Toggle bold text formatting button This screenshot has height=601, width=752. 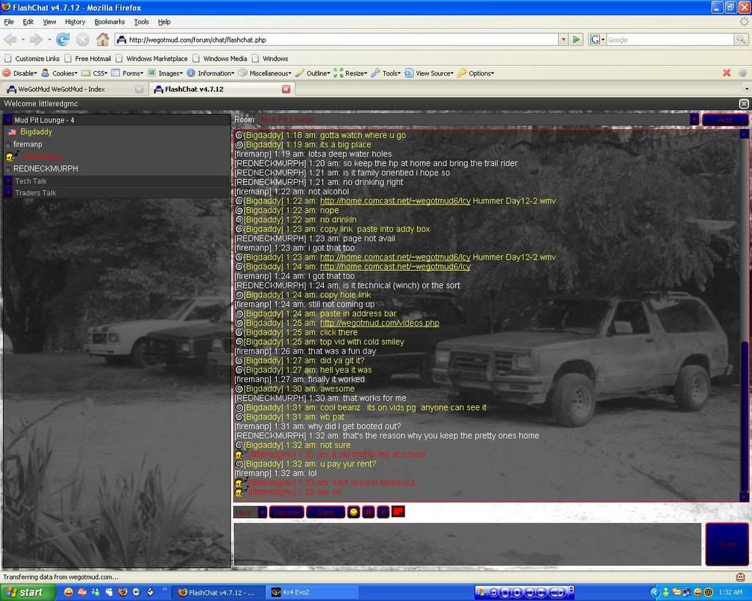pos(369,512)
